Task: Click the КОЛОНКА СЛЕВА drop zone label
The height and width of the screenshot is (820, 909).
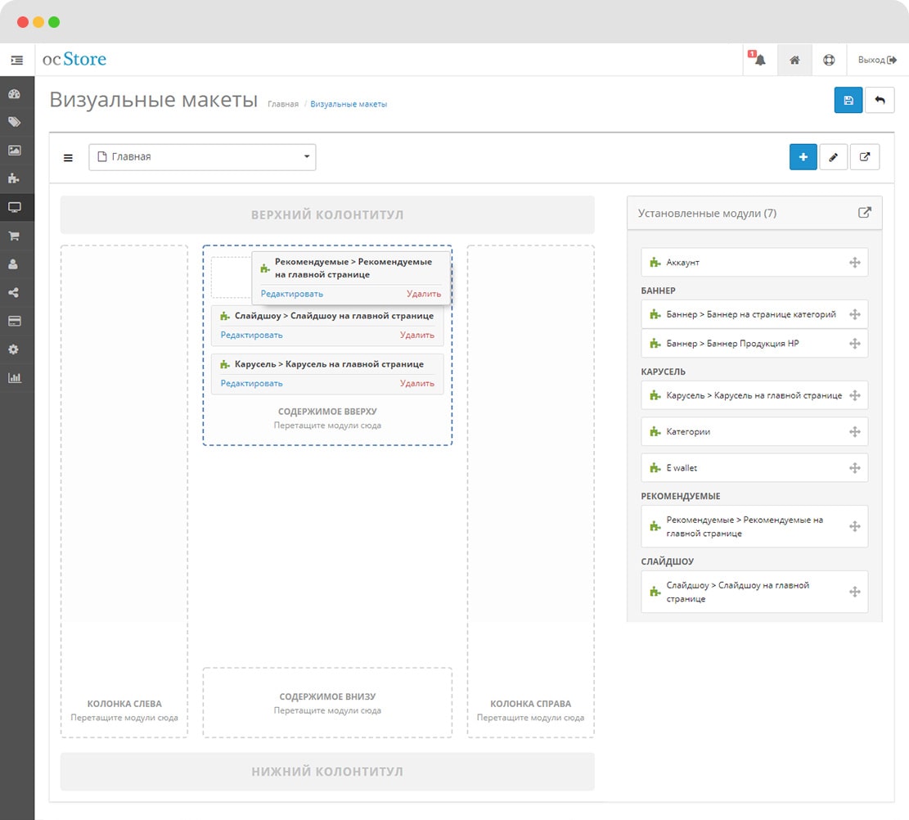Action: (124, 704)
